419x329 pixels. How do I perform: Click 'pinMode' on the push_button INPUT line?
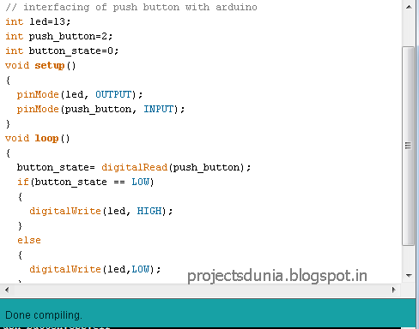coord(38,109)
